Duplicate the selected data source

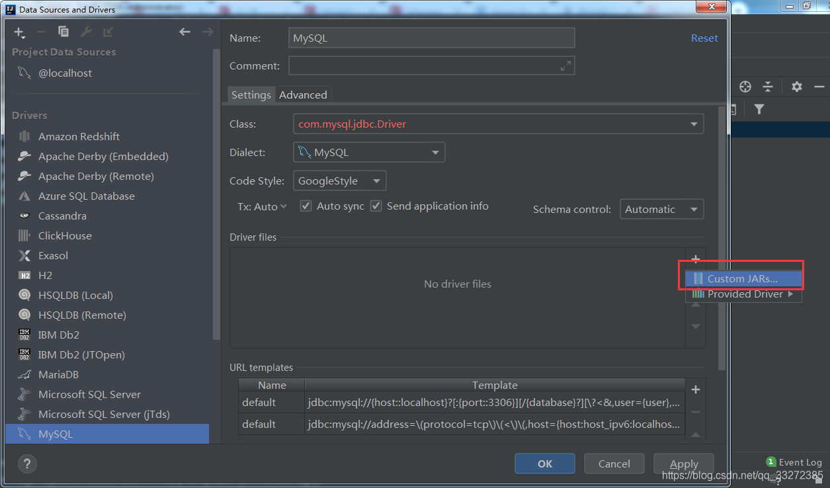63,31
